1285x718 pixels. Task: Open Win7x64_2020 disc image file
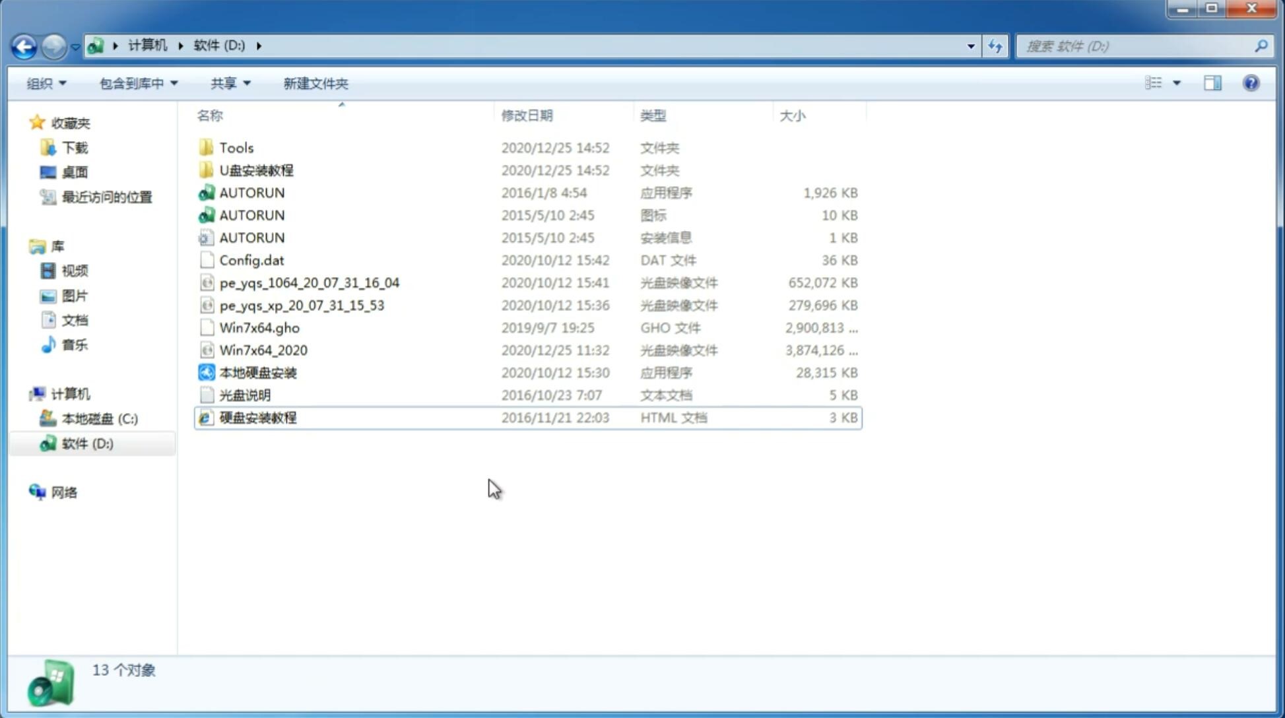coord(263,350)
